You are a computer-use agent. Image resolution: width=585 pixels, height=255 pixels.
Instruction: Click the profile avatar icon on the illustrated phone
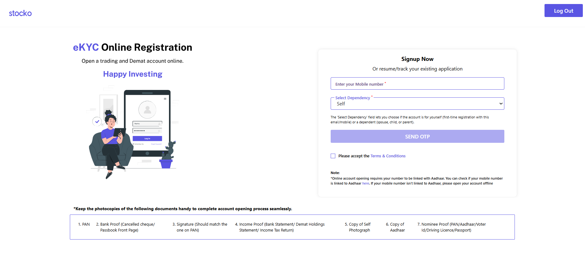[x=147, y=109]
